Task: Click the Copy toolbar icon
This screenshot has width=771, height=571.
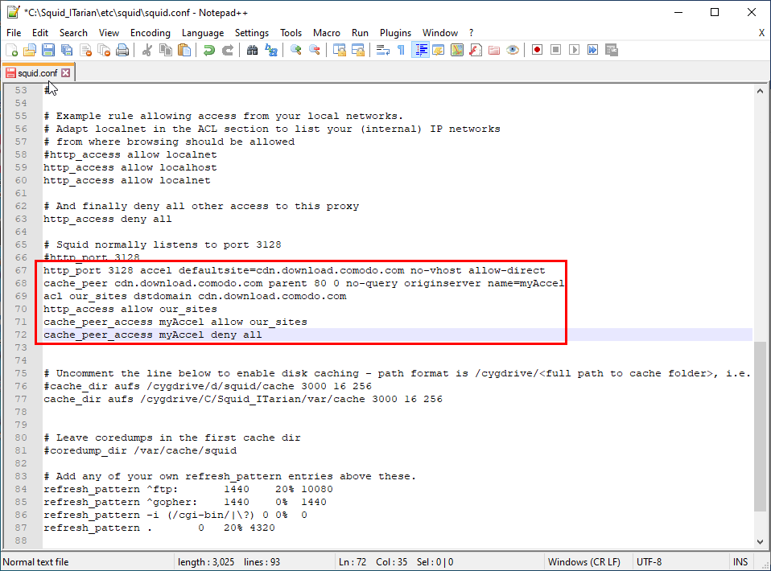Action: [166, 50]
